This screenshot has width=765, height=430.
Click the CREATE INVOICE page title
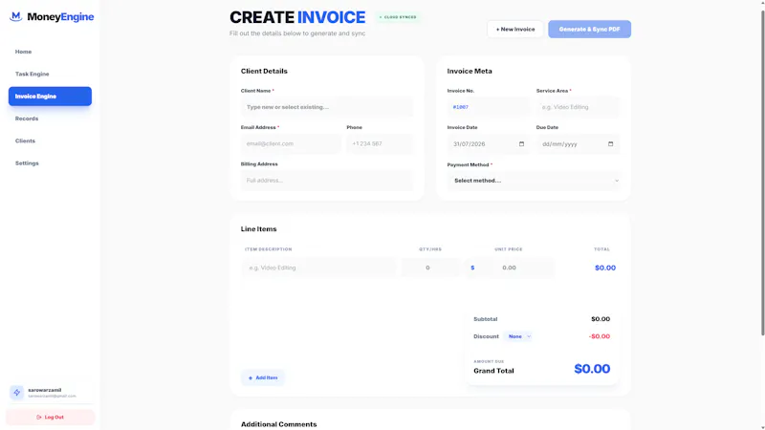click(x=297, y=17)
